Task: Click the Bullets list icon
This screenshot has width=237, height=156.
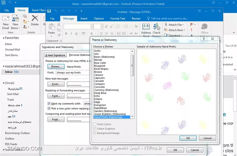Action: [x=118, y=27]
